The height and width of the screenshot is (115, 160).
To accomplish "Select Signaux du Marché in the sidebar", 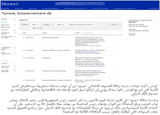I will point(6,33).
